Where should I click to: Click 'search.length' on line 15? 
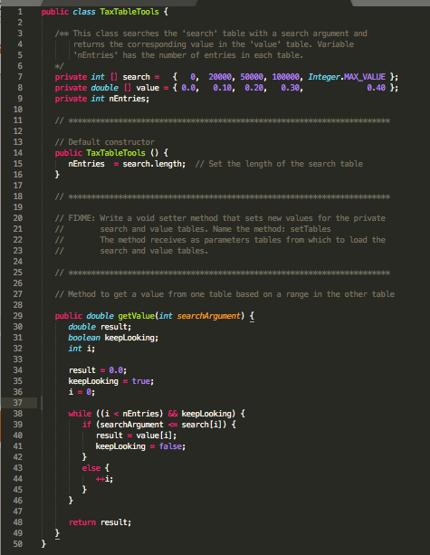pos(152,164)
